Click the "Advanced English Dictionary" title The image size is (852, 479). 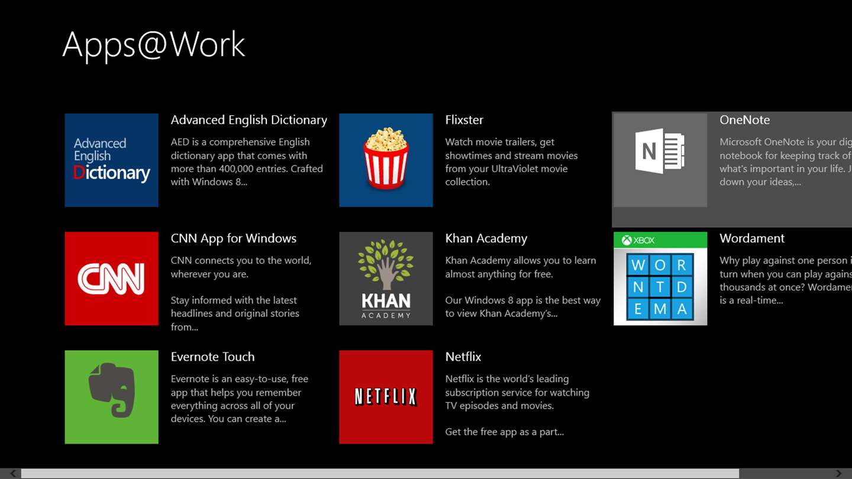[x=248, y=120]
